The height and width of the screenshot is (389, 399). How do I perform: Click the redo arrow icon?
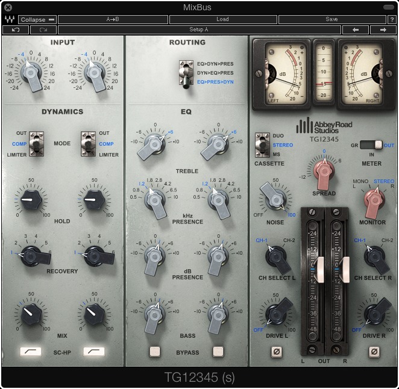point(43,30)
